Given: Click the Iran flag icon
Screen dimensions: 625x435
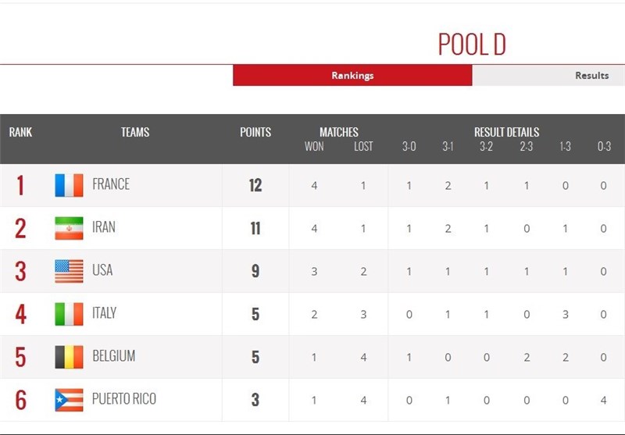Looking at the screenshot, I should [69, 228].
